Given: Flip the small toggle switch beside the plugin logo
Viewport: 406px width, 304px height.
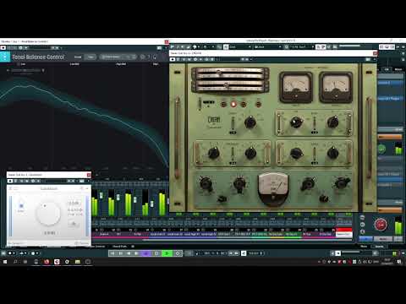Looking at the screenshot, I should [x=233, y=123].
